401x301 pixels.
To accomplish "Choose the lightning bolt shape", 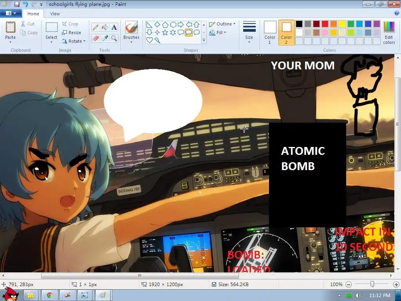I will [x=157, y=40].
